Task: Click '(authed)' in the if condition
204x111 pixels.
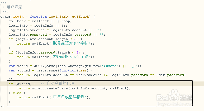Action: coord(23,84)
